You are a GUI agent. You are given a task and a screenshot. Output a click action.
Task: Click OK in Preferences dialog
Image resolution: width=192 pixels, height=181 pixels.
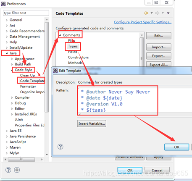pyautogui.click(x=130, y=170)
